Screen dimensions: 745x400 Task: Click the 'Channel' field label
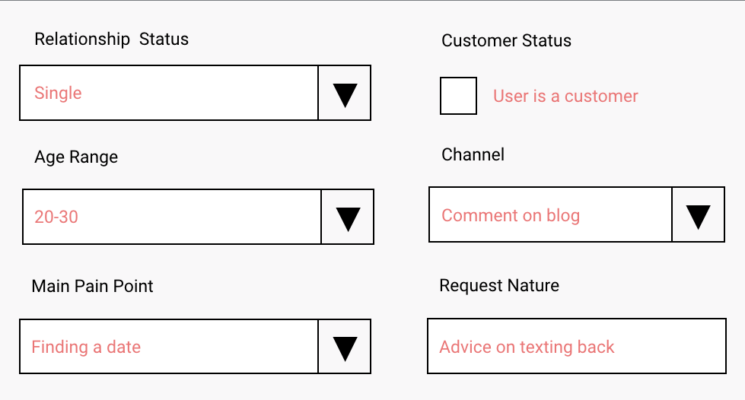(x=473, y=155)
